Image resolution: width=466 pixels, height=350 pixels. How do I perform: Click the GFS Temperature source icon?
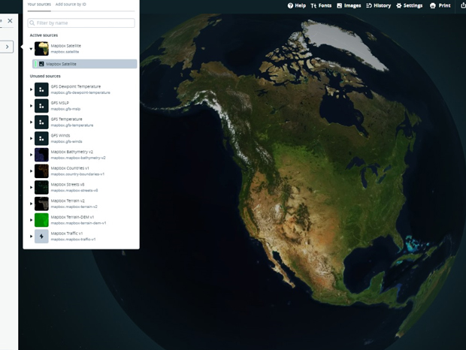click(x=41, y=122)
